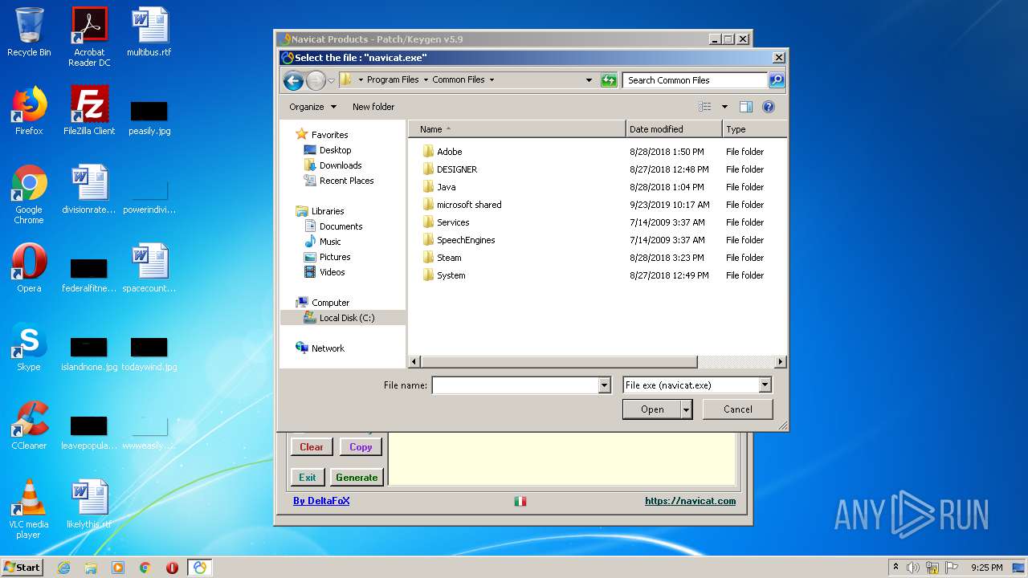The width and height of the screenshot is (1028, 578).
Task: Click the search magnifier icon
Action: pyautogui.click(x=777, y=80)
